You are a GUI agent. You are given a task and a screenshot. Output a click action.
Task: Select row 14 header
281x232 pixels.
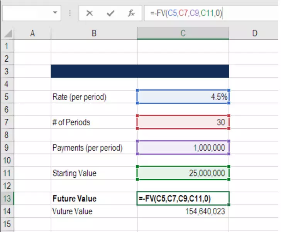coord(7,211)
